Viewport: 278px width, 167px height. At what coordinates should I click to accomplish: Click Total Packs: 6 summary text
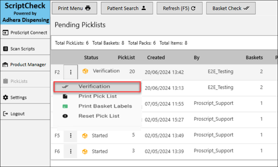pos(142,43)
